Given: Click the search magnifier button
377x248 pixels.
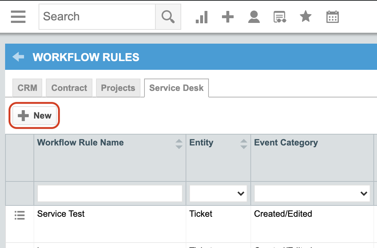Looking at the screenshot, I should click(x=168, y=17).
